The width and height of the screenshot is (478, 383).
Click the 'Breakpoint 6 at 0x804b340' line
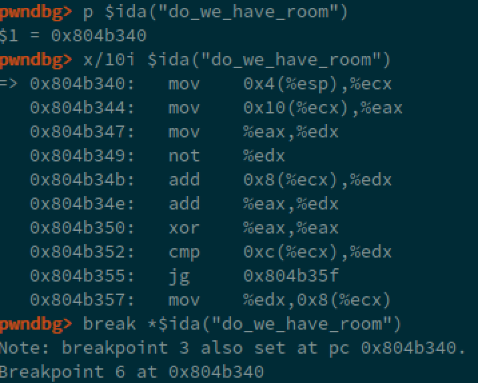pyautogui.click(x=132, y=372)
